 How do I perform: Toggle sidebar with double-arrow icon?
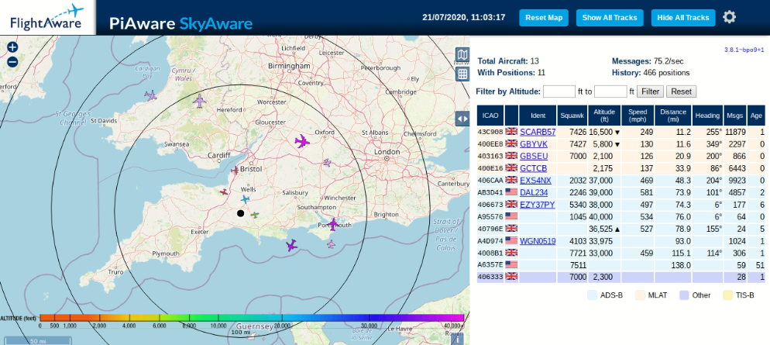(462, 119)
